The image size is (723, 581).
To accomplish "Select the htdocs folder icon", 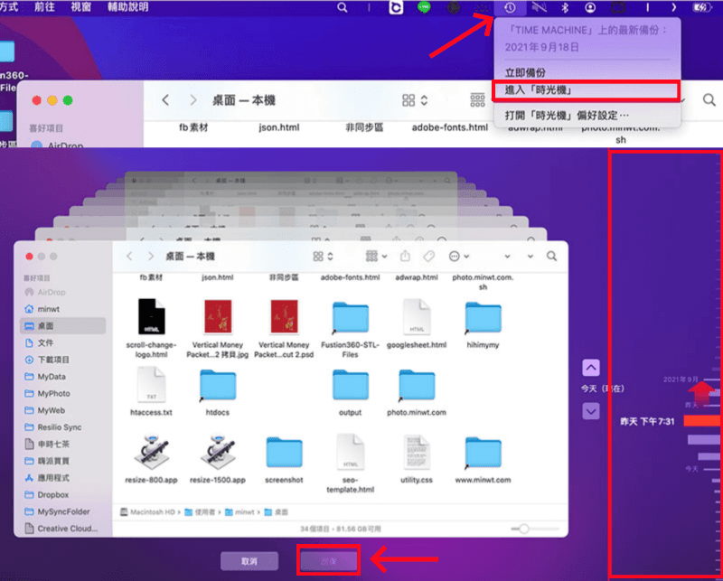I will (x=218, y=386).
